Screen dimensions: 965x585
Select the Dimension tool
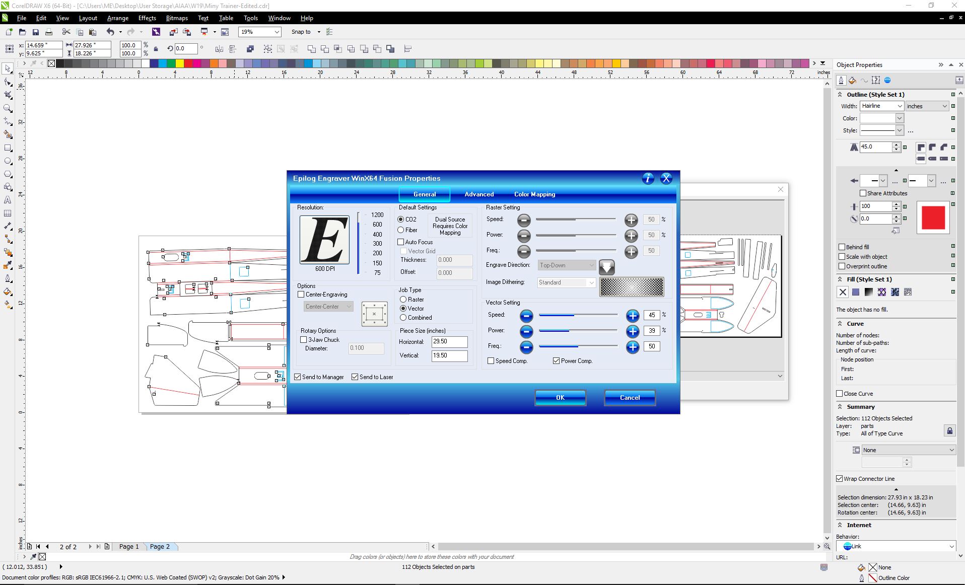8,227
